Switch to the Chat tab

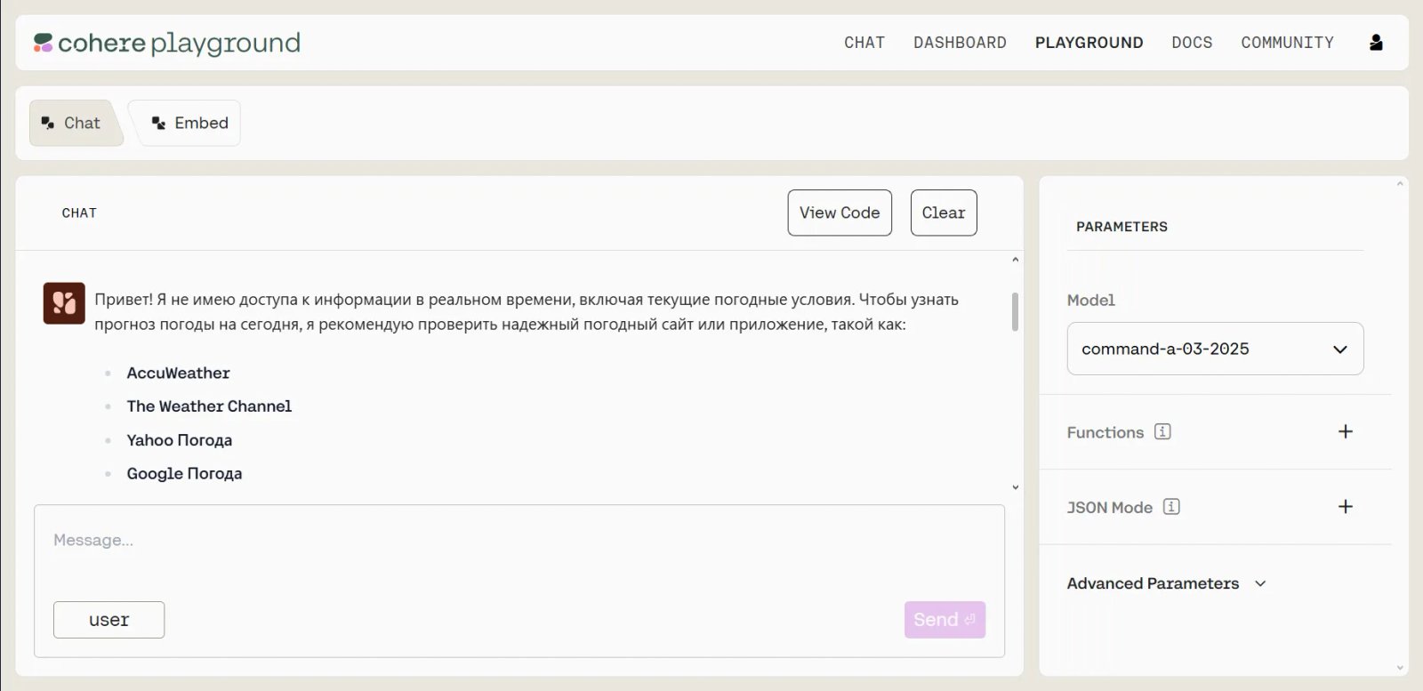pyautogui.click(x=75, y=123)
